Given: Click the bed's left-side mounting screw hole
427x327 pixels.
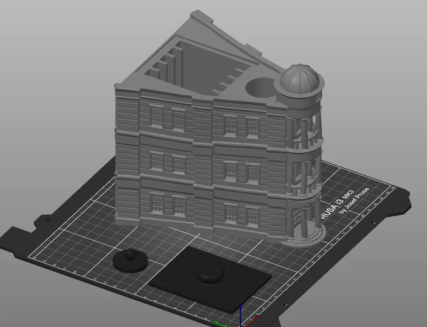Looking at the screenshot, I should point(48,220).
